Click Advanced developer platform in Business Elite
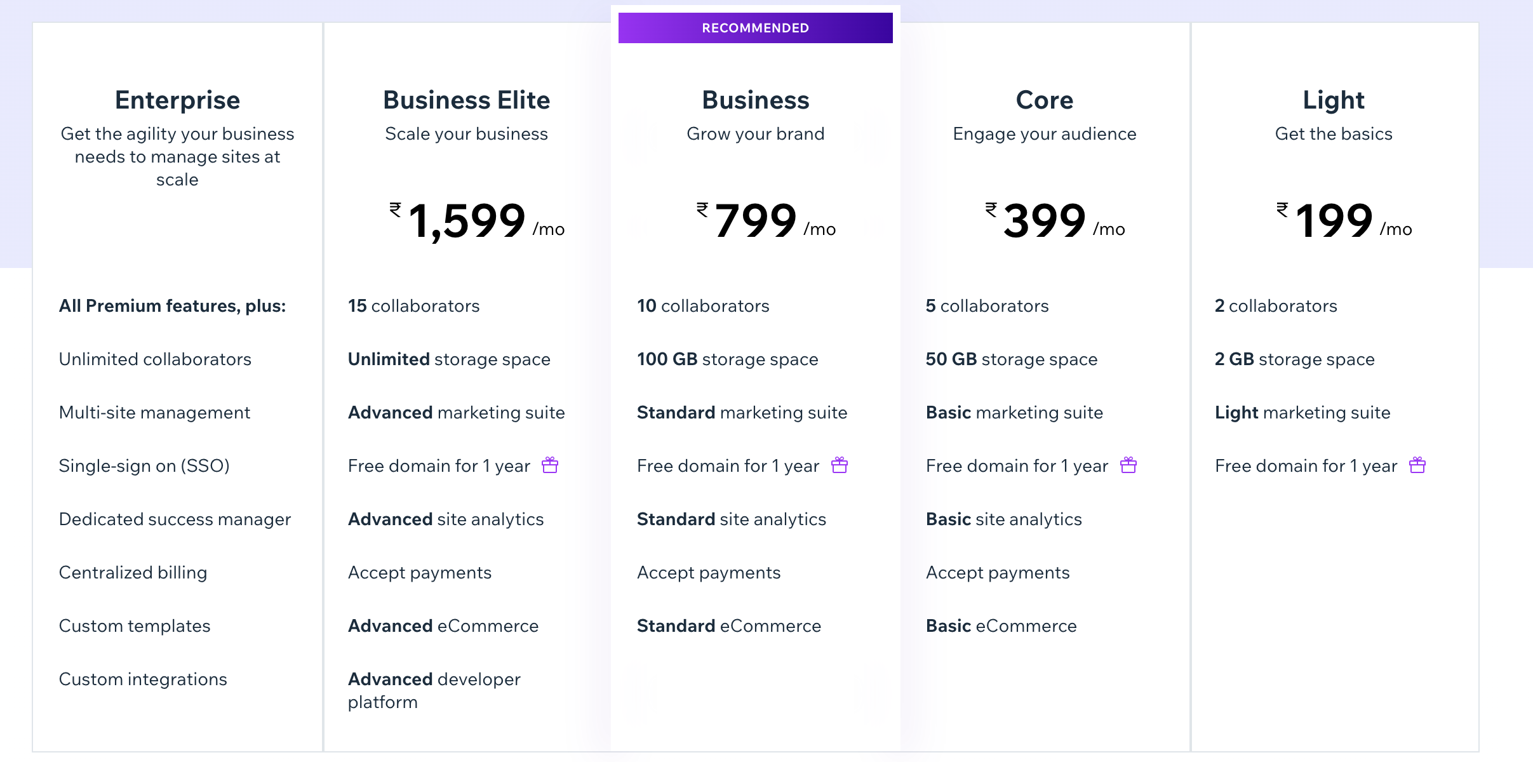1533x762 pixels. tap(434, 690)
